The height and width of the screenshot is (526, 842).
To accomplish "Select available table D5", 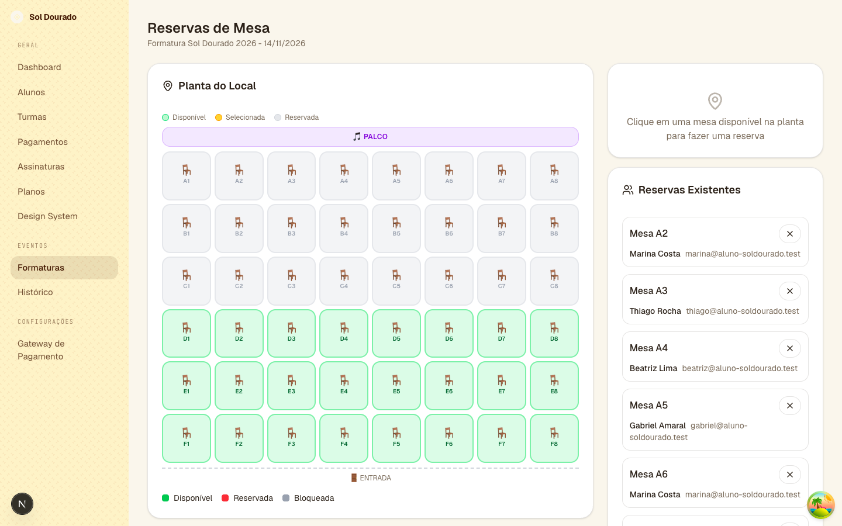I will tap(396, 333).
